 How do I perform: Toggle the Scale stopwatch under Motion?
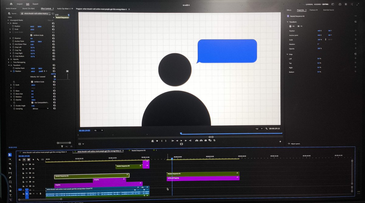click(13, 29)
